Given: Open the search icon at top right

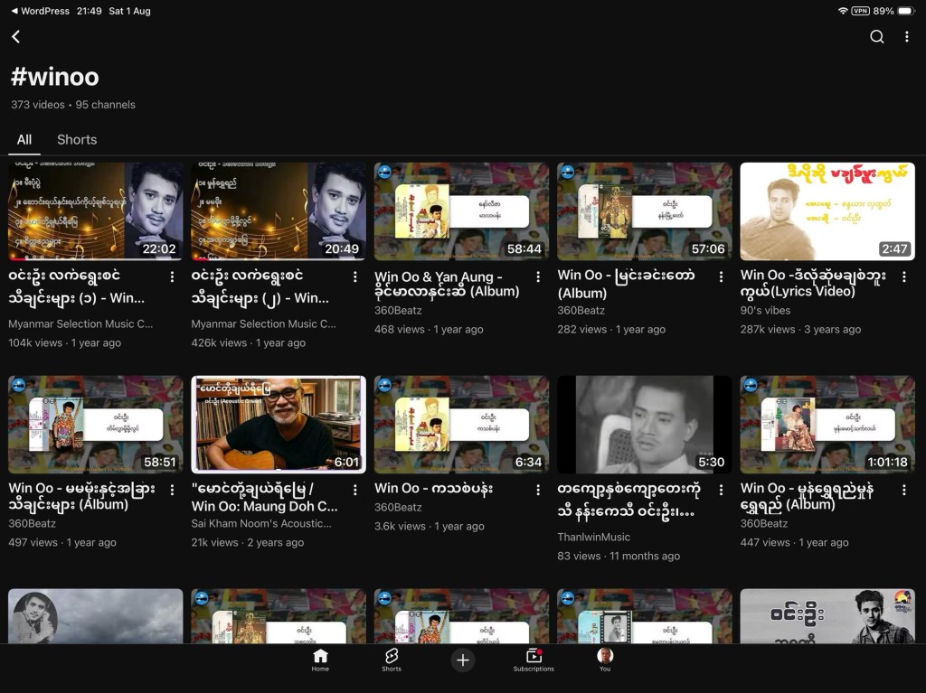Looking at the screenshot, I should [877, 37].
